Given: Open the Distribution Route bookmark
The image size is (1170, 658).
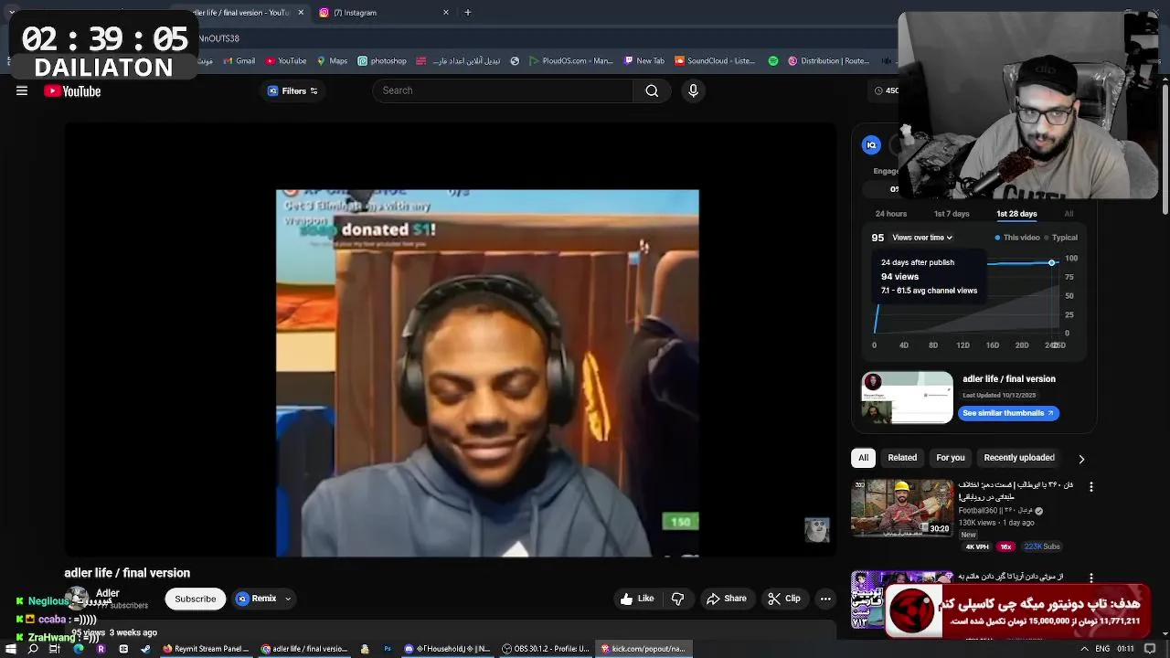Looking at the screenshot, I should (x=828, y=61).
